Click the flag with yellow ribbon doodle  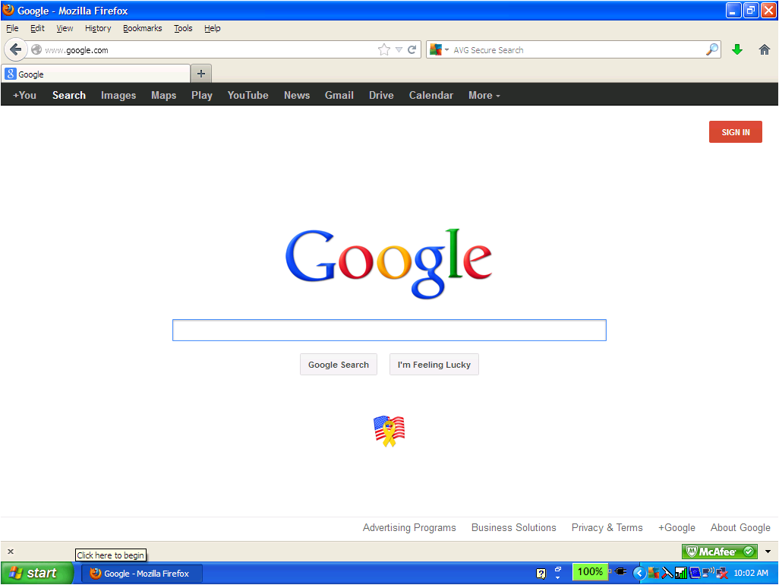389,431
